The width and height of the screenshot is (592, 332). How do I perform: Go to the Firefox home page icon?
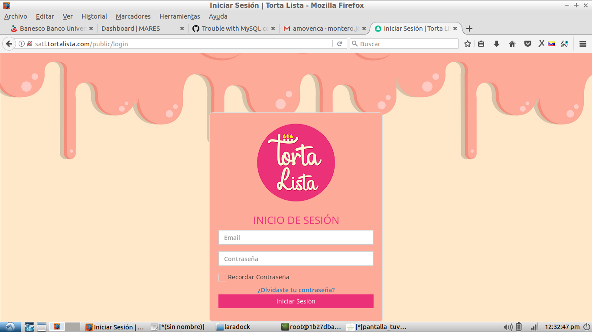coord(512,44)
